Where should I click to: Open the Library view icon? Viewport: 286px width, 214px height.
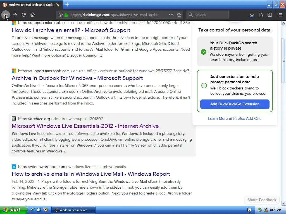[261, 15]
